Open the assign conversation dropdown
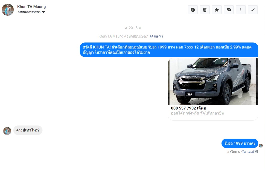This screenshot has height=171, width=266. (x=29, y=12)
